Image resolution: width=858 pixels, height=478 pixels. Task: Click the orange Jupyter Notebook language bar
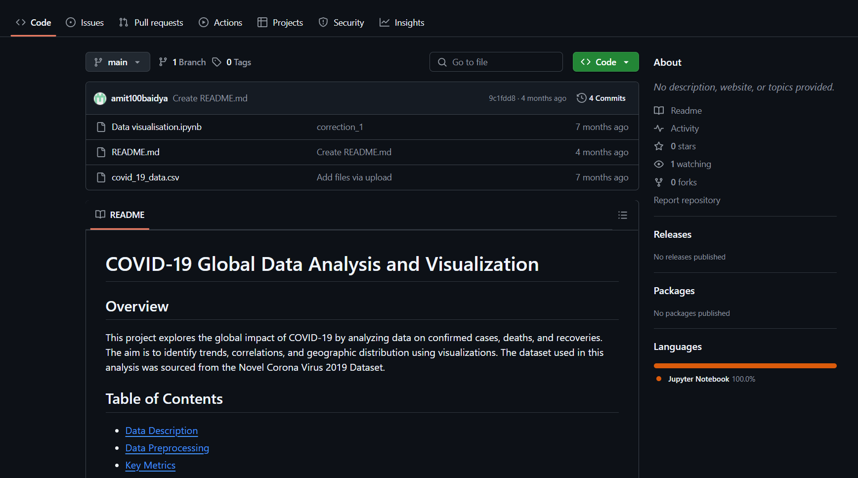point(745,366)
